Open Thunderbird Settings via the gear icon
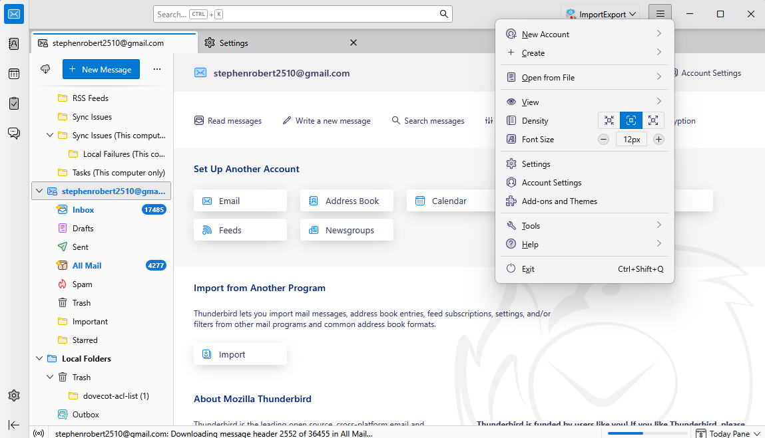 (13, 395)
